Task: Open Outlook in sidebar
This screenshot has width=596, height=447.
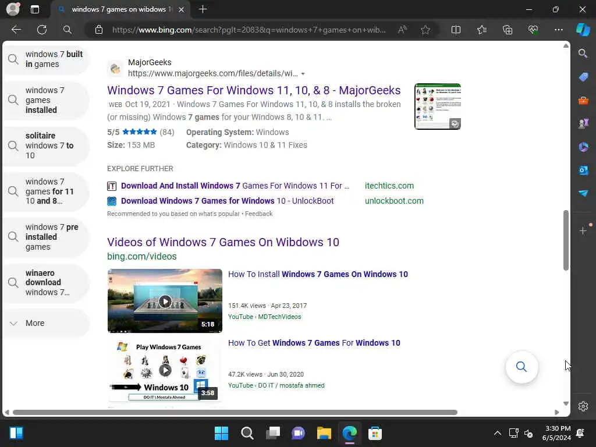Action: (583, 171)
